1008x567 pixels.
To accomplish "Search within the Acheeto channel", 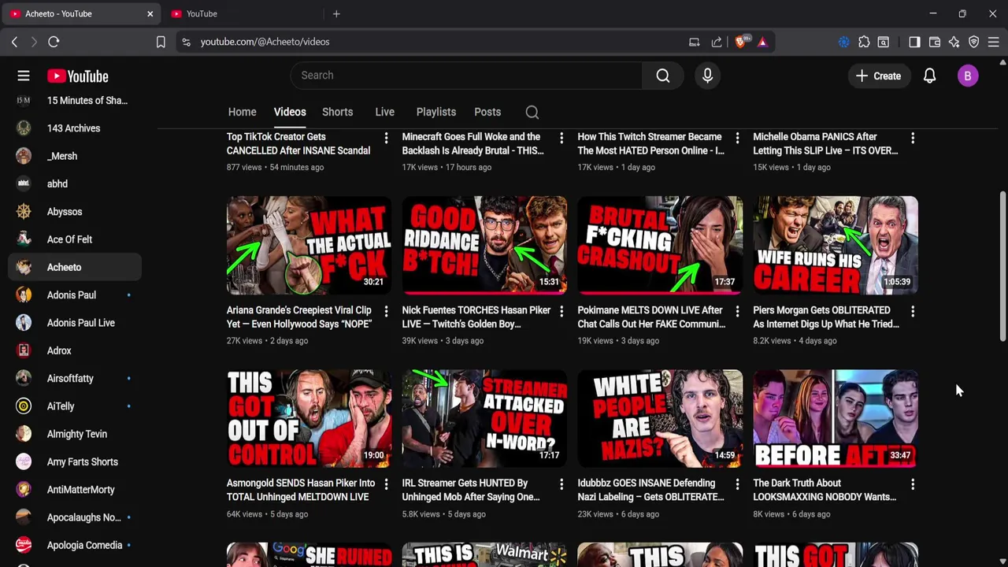I will tap(532, 112).
